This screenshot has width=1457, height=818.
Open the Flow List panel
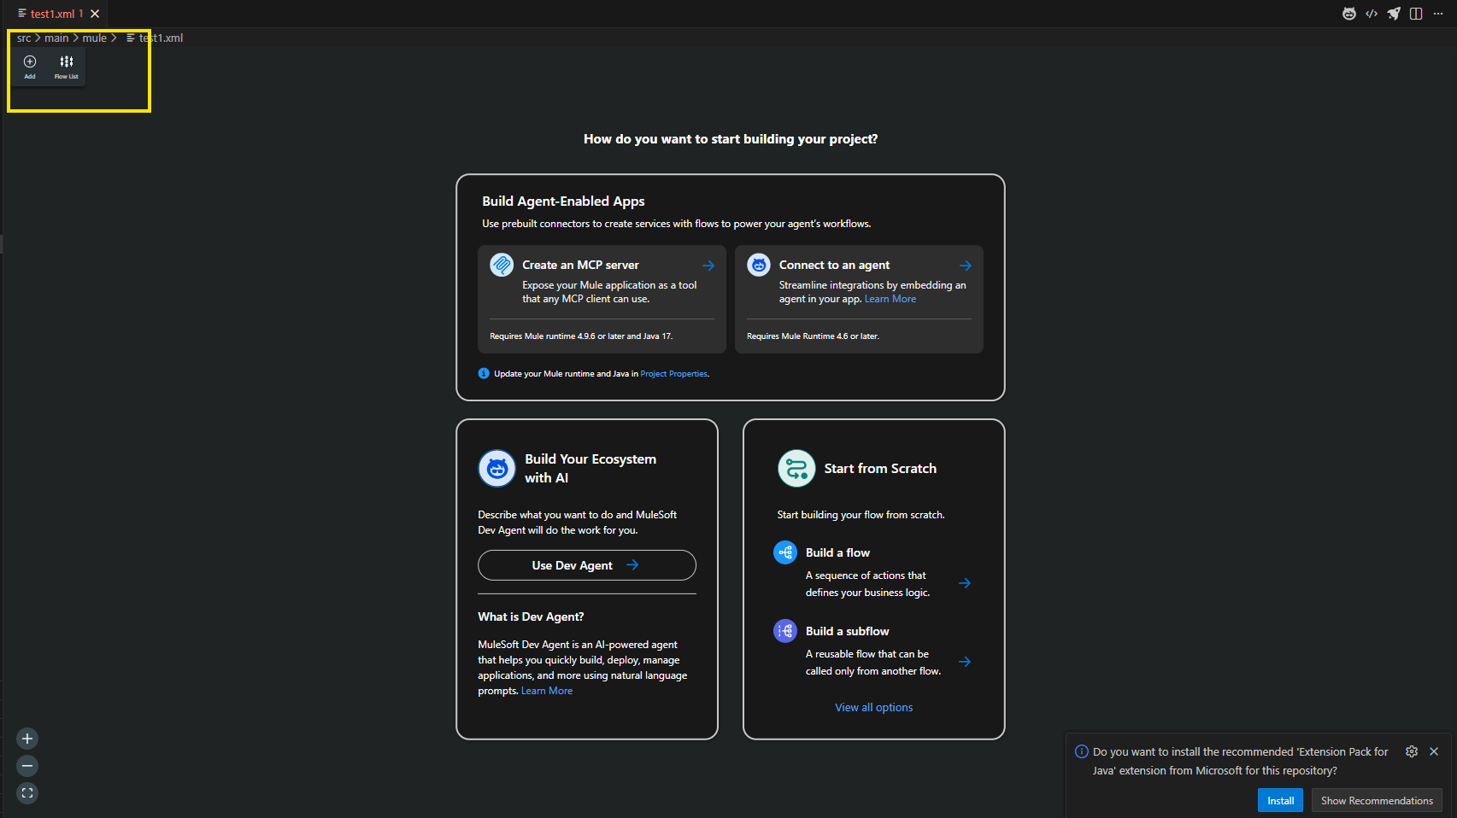click(x=67, y=65)
